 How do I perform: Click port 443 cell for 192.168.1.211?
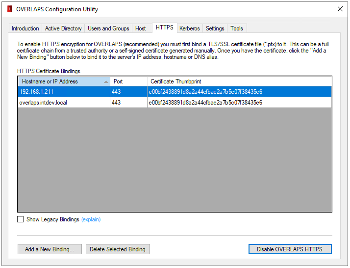tap(128, 92)
